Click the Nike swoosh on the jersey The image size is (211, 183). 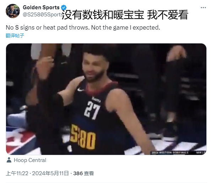(x=81, y=89)
